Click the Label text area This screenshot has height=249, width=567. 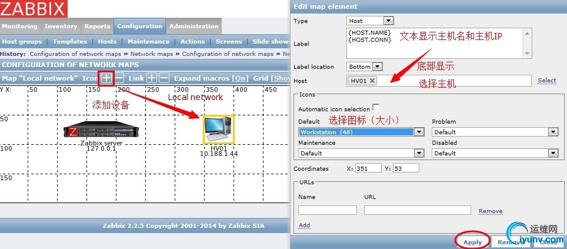point(435,44)
